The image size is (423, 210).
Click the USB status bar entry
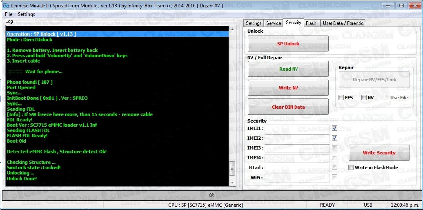pos(368,205)
